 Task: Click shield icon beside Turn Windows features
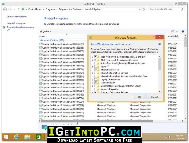pos(4,27)
